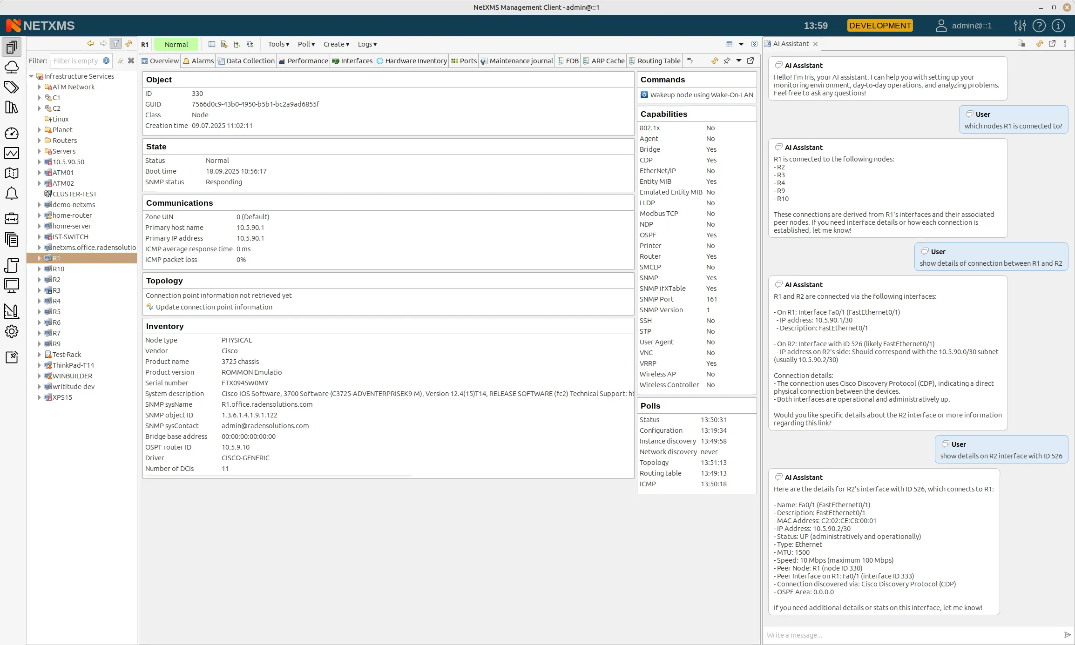Viewport: 1075px width, 645px height.
Task: Open the Graphs view icon in the sidebar
Action: 12,153
